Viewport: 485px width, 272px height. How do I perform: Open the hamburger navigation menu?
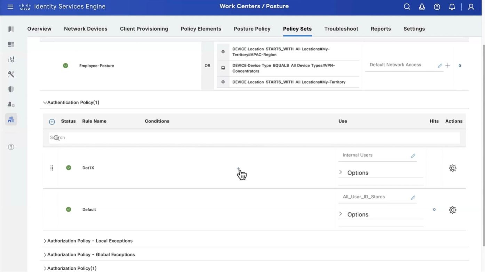(x=10, y=7)
